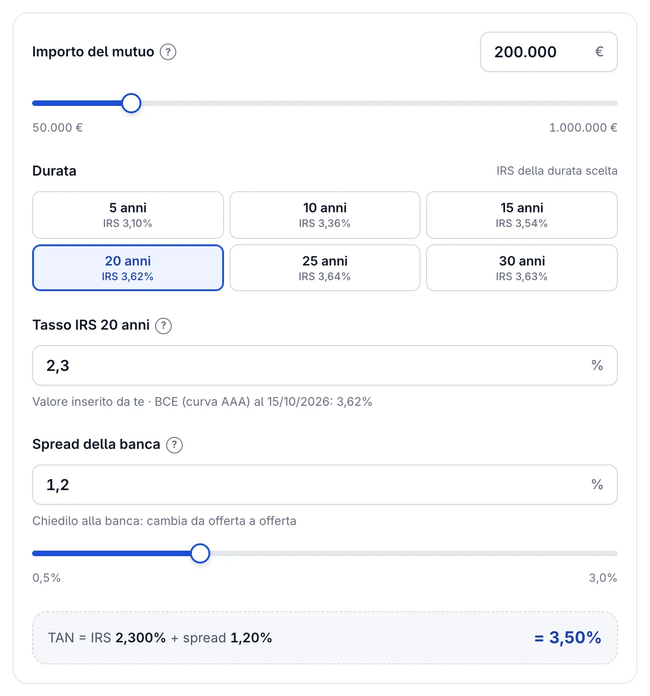Image resolution: width=650 pixels, height=696 pixels.
Task: Click the 'IRS della durata scelta' text
Action: tap(557, 171)
